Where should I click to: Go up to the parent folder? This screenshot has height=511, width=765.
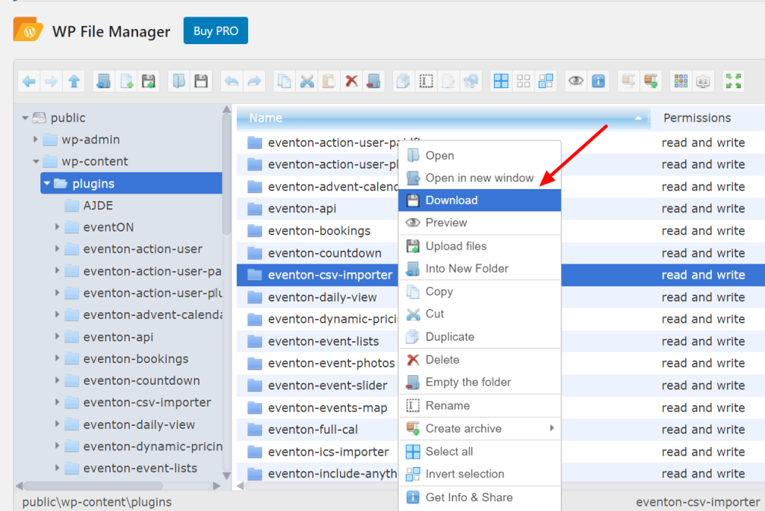[x=74, y=81]
